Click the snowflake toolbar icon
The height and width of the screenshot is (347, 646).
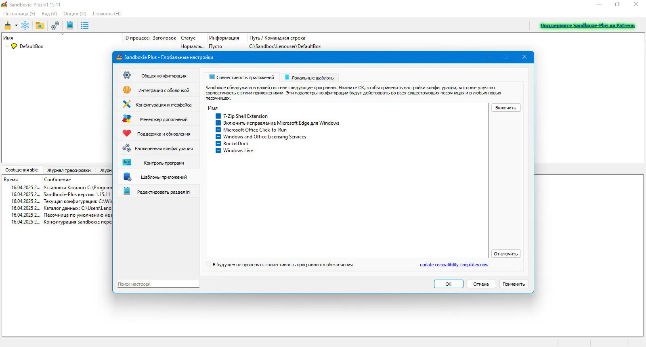pyautogui.click(x=25, y=25)
